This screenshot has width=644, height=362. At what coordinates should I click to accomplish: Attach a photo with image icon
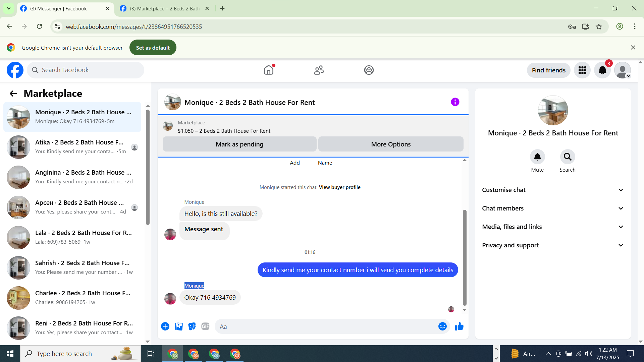[179, 326]
